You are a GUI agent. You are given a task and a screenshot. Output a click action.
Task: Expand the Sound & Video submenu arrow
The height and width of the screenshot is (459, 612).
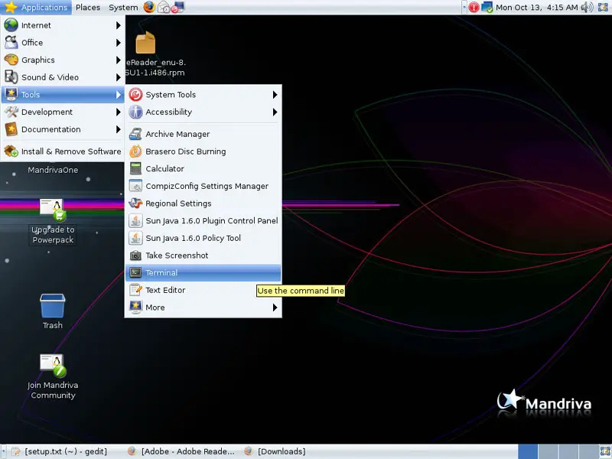(119, 77)
